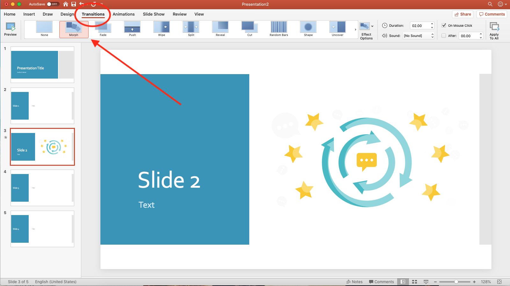This screenshot has width=510, height=286.
Task: Click the 128% zoom level
Action: (x=486, y=282)
